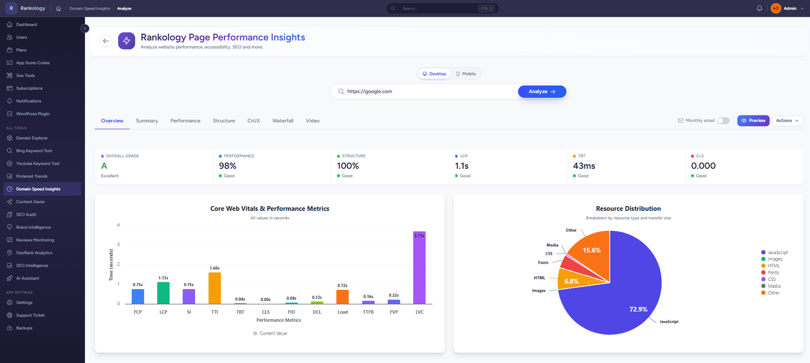This screenshot has height=363, width=810.
Task: Click the back arrow button
Action: tap(106, 41)
